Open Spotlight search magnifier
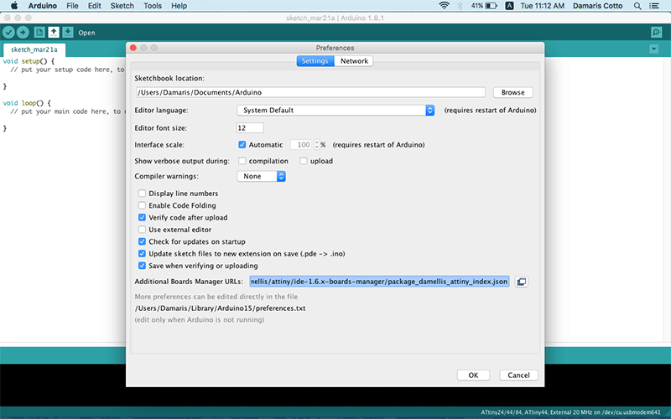Viewport: 671px width, 419px height. pos(637,6)
